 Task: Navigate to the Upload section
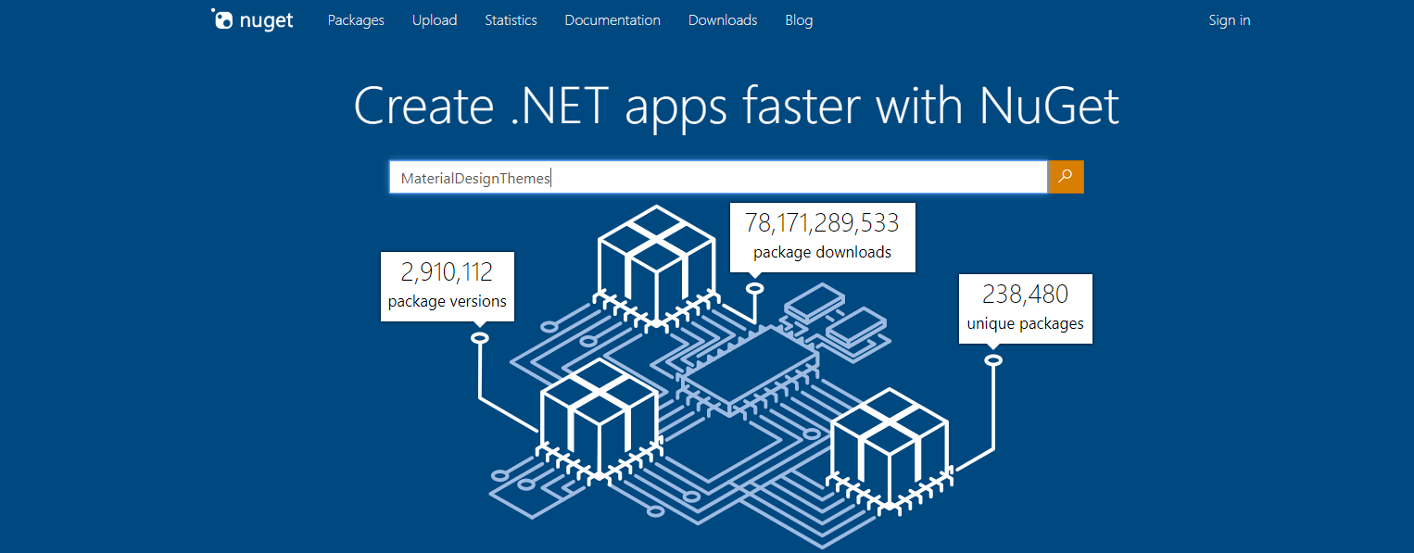(434, 19)
